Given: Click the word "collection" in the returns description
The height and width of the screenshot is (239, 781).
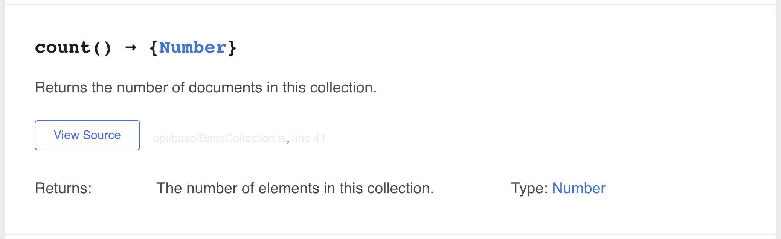Looking at the screenshot, I should point(399,188).
